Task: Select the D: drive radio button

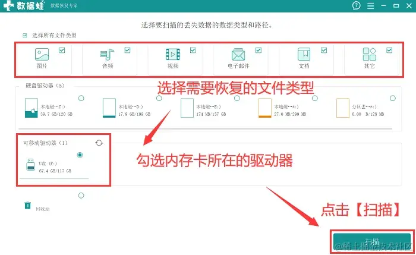Action: 159,98
